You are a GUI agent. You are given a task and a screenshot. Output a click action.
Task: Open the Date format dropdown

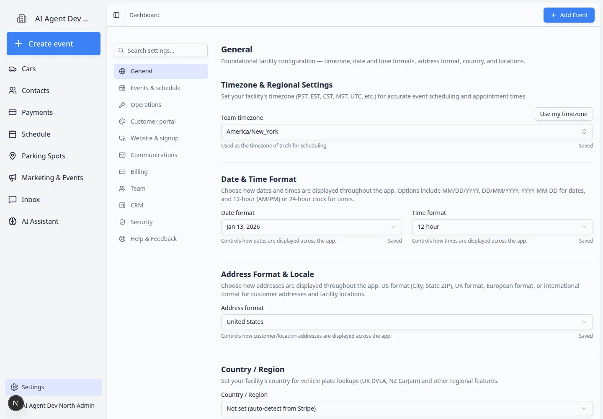[x=311, y=227]
